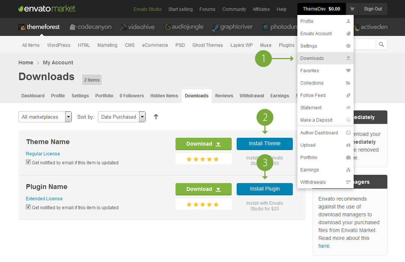The height and width of the screenshot is (262, 405).
Task: Open the Affiliates link
Action: [x=261, y=9]
